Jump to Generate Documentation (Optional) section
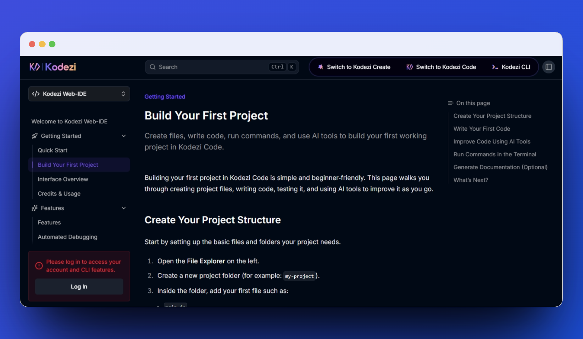583x339 pixels. coord(500,167)
